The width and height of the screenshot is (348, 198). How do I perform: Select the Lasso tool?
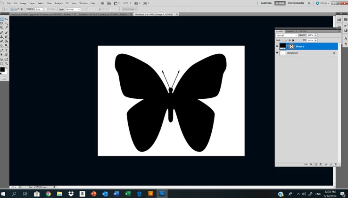click(2, 24)
